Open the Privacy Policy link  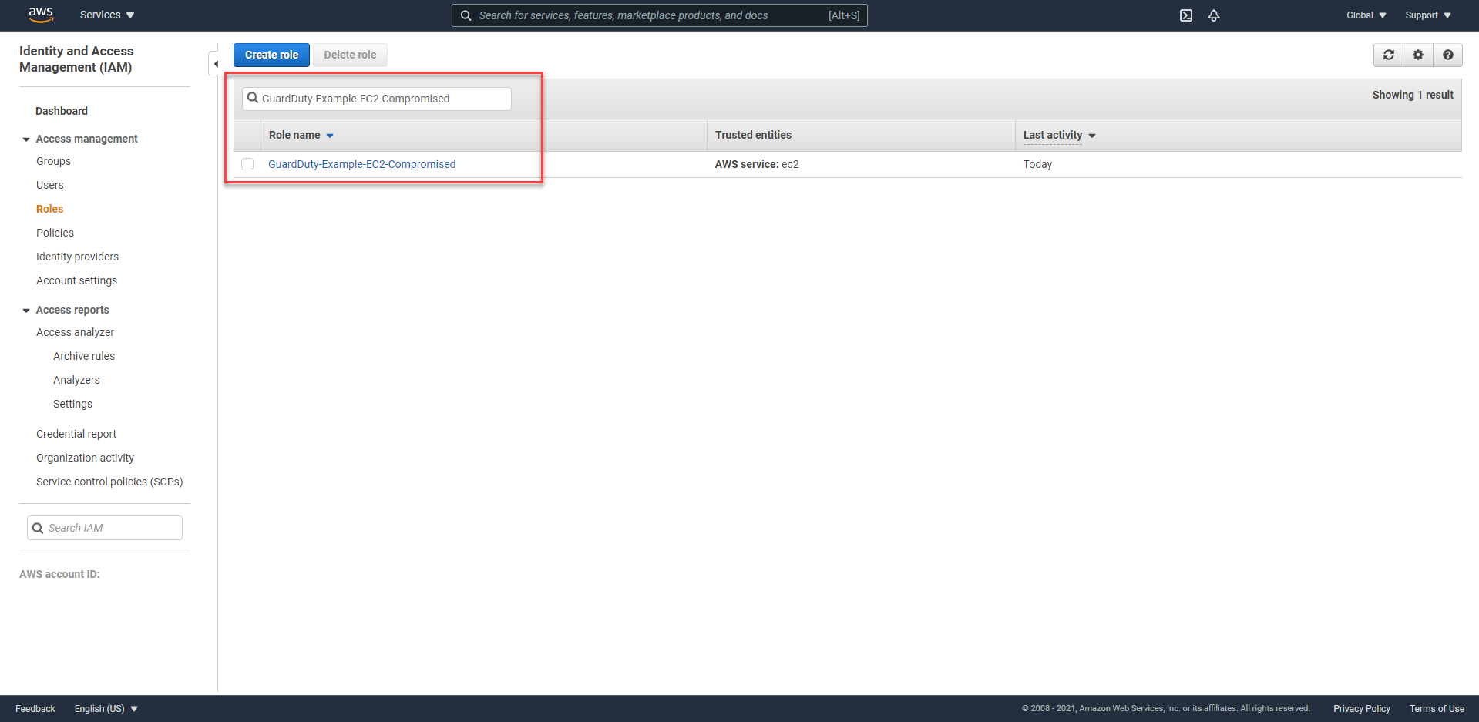pos(1362,709)
